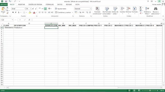
Task: Decrease indent icon in Alineación
Action: coord(49,13)
